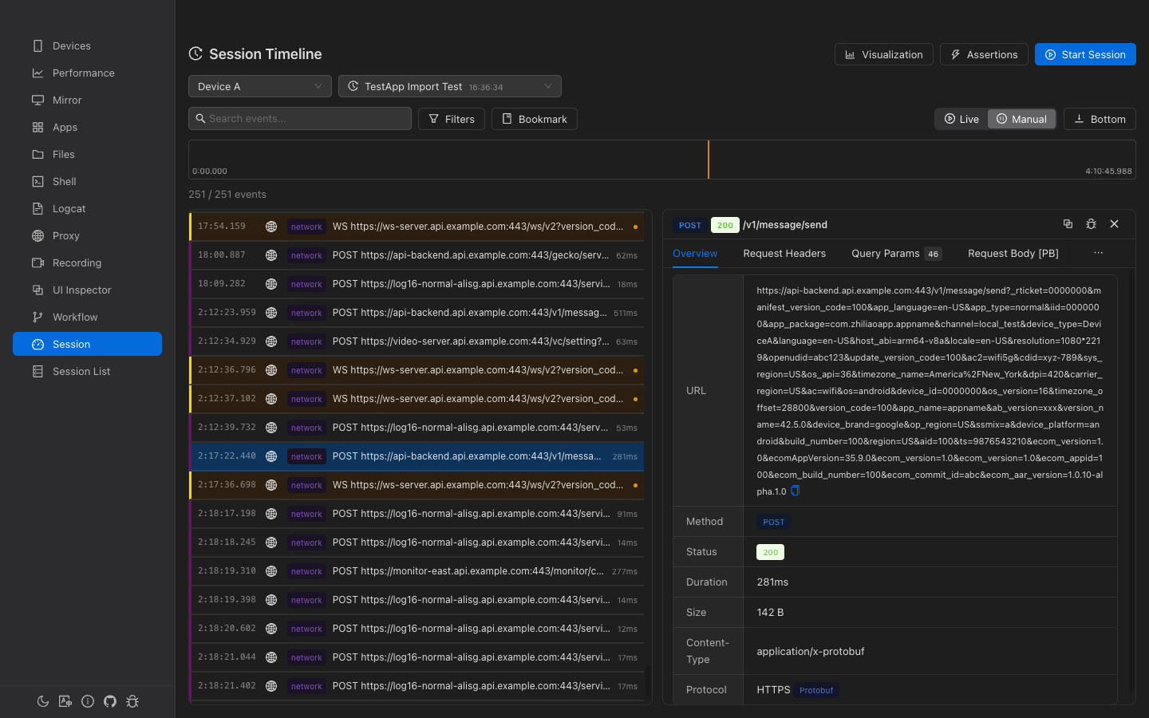Click the Search events input field
This screenshot has height=718, width=1149.
coord(300,118)
